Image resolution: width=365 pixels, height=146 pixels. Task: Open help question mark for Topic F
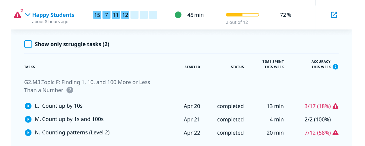pyautogui.click(x=70, y=90)
